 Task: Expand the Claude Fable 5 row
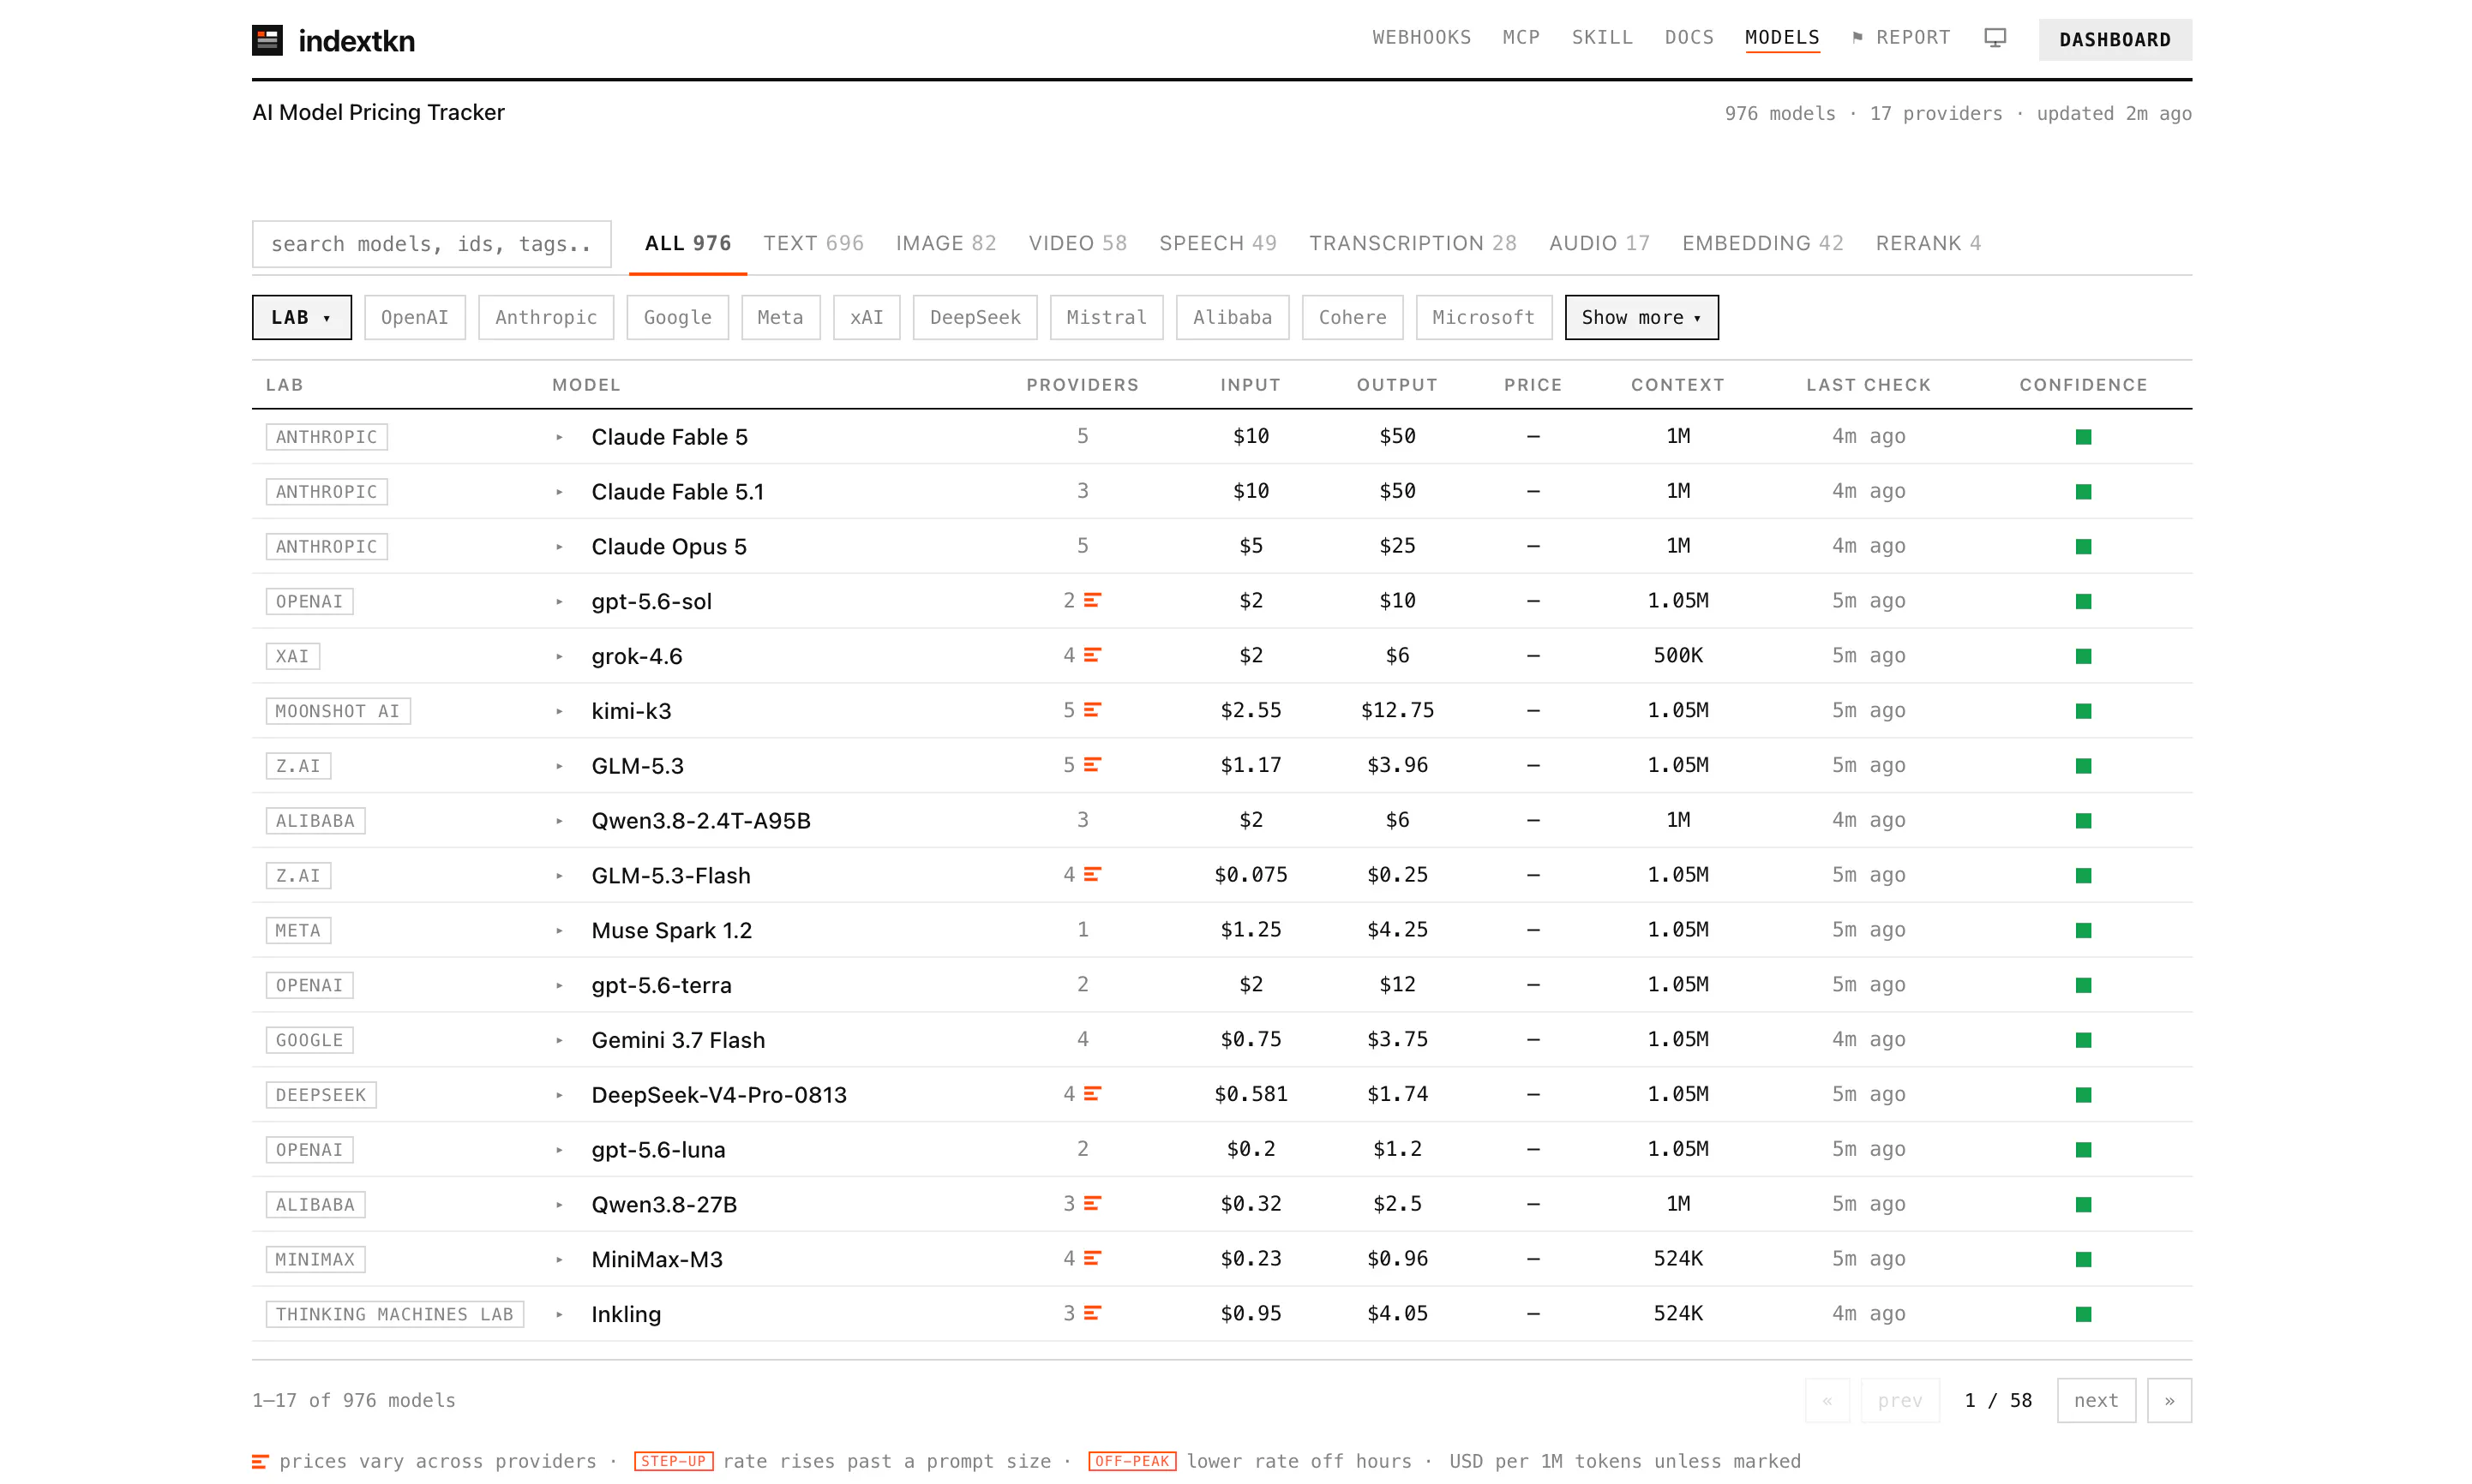559,437
